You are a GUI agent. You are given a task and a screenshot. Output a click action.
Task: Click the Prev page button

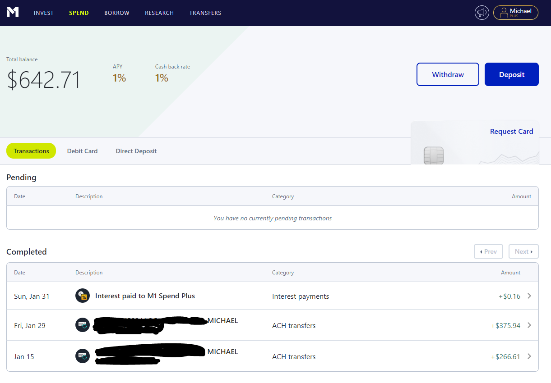point(488,251)
